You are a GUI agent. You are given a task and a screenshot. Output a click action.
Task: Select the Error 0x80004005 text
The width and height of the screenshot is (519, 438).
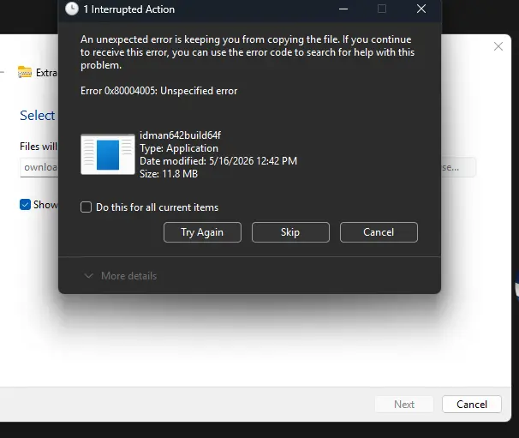tap(159, 91)
